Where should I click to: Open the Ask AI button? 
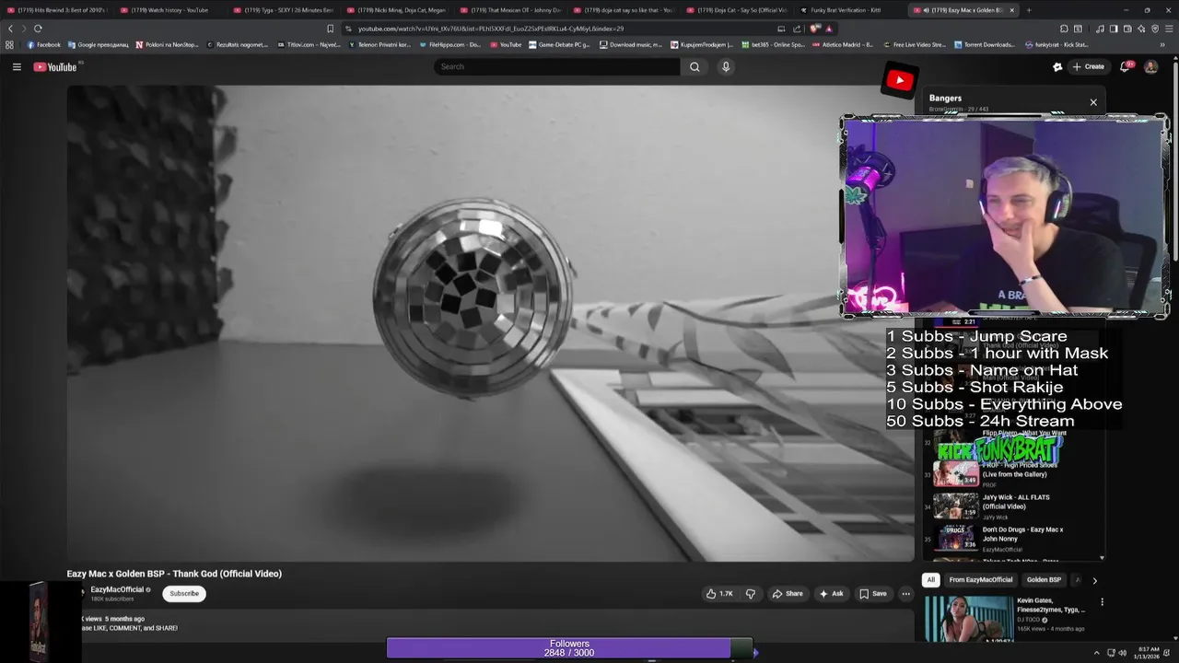pyautogui.click(x=831, y=594)
